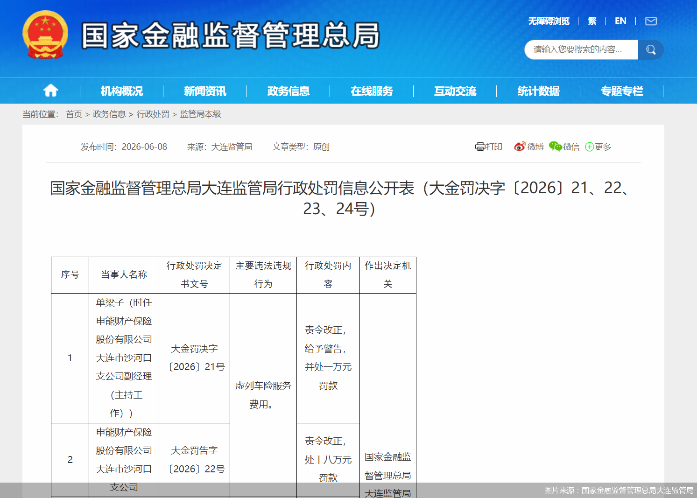Open the 统计数据 menu
697x498 pixels.
[538, 91]
